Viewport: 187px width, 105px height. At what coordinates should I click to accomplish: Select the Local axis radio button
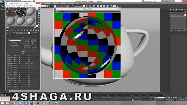(x=23, y=45)
